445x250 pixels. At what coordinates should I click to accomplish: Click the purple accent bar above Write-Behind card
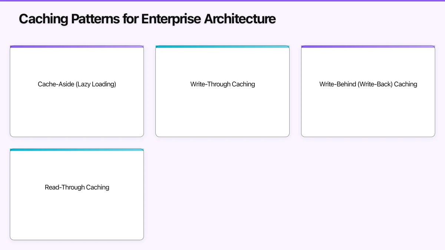coord(368,46)
